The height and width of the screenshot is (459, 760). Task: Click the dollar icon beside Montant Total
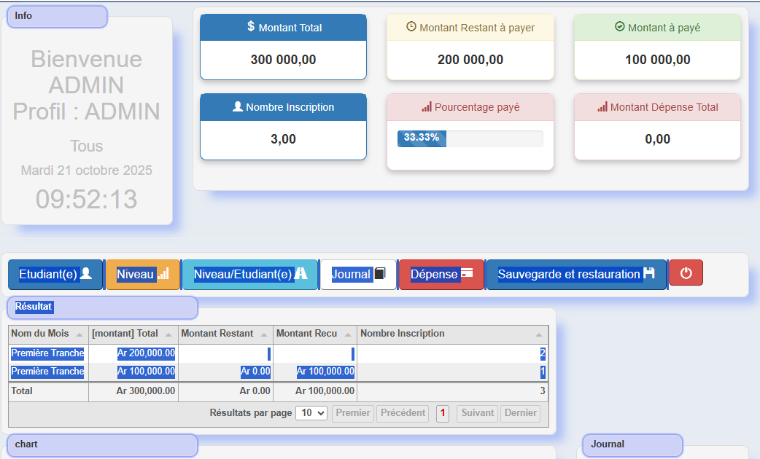(x=251, y=27)
